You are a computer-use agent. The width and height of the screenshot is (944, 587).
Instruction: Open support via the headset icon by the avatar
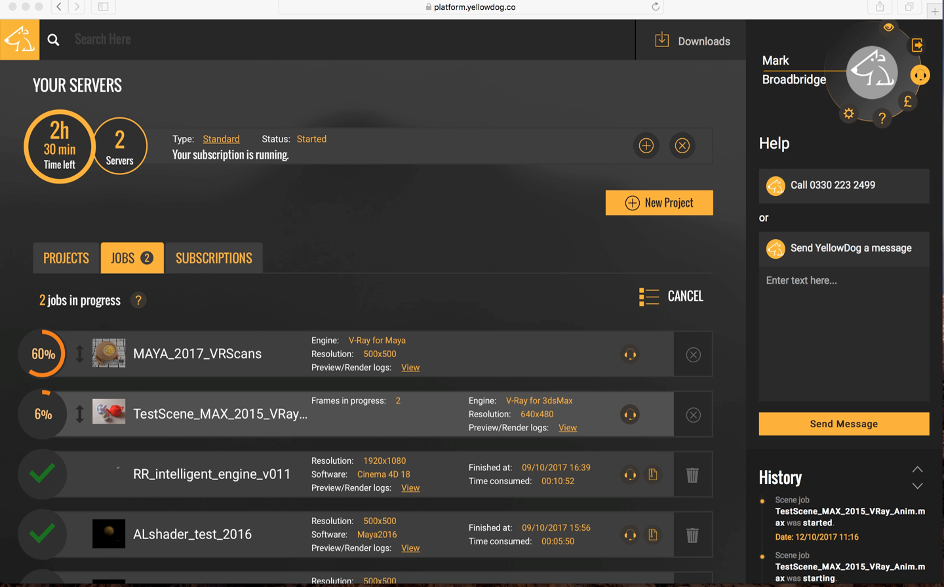click(x=920, y=75)
